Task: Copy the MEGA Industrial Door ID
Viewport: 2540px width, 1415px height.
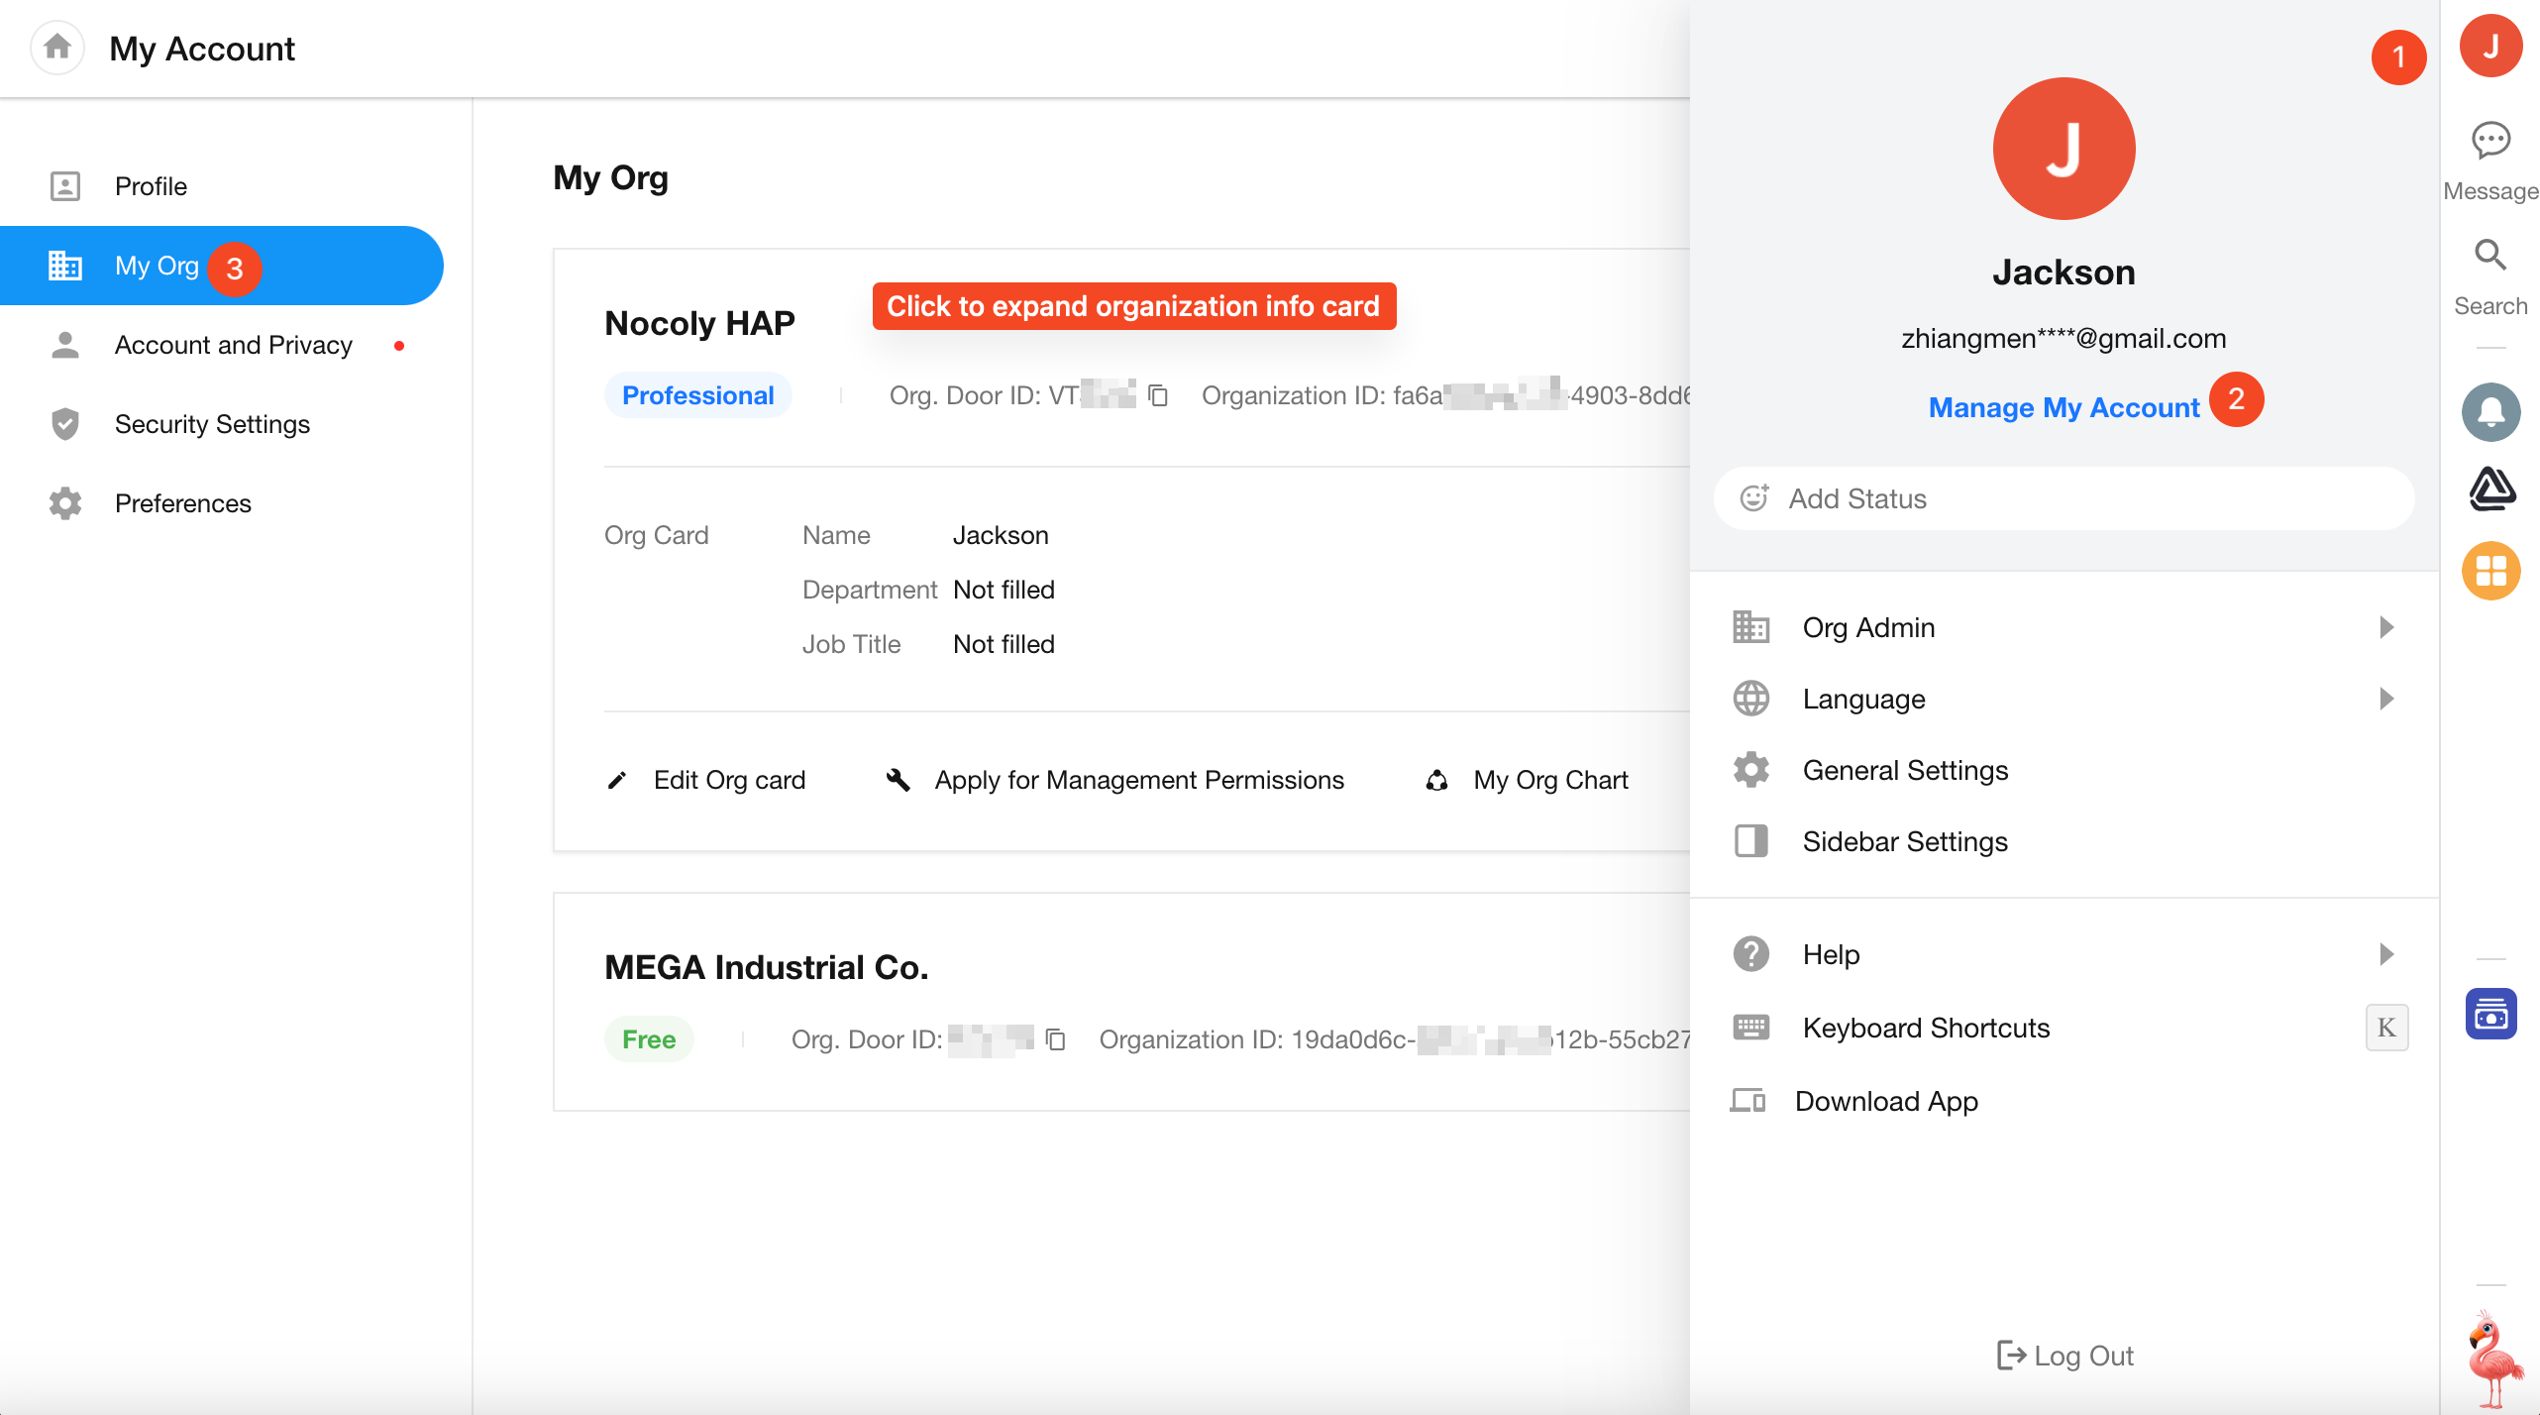Action: pos(1056,1039)
